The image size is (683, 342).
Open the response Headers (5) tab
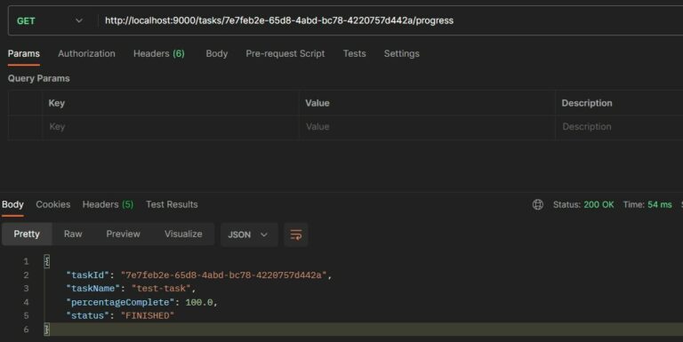(108, 204)
